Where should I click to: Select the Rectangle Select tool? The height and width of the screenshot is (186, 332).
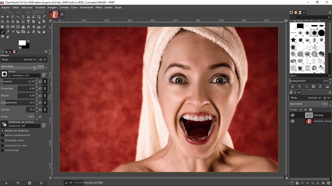pyautogui.click(x=2, y=17)
